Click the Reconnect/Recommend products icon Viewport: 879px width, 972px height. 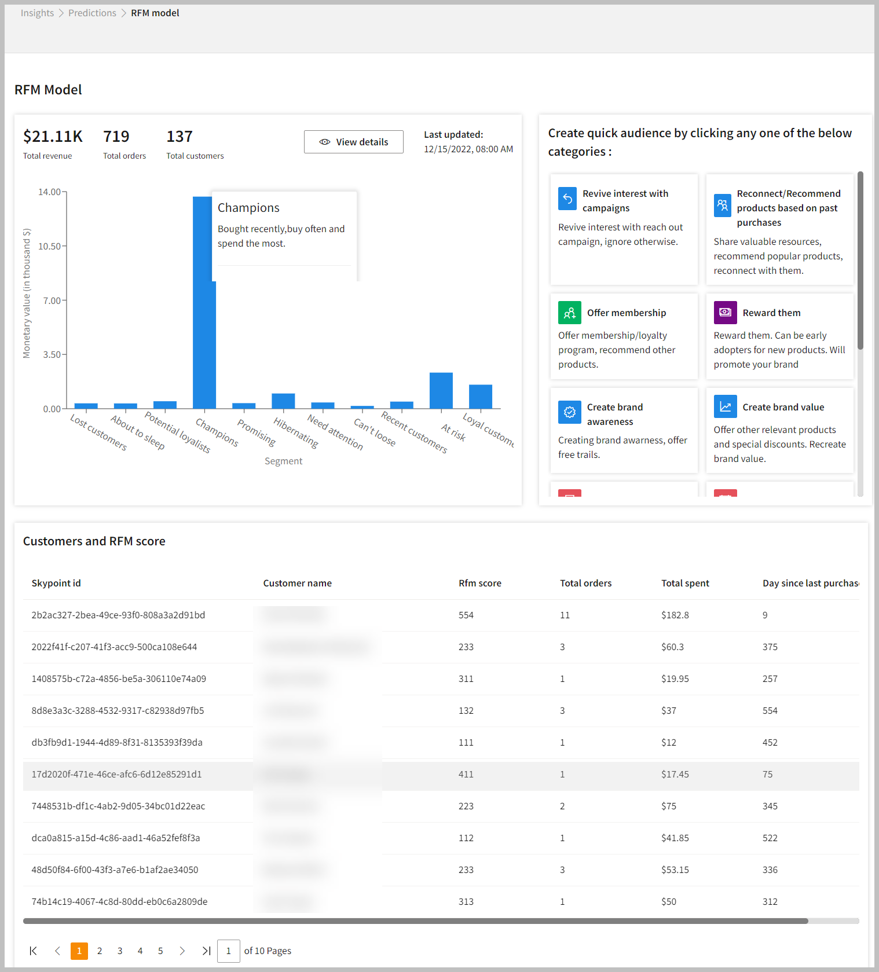click(722, 205)
